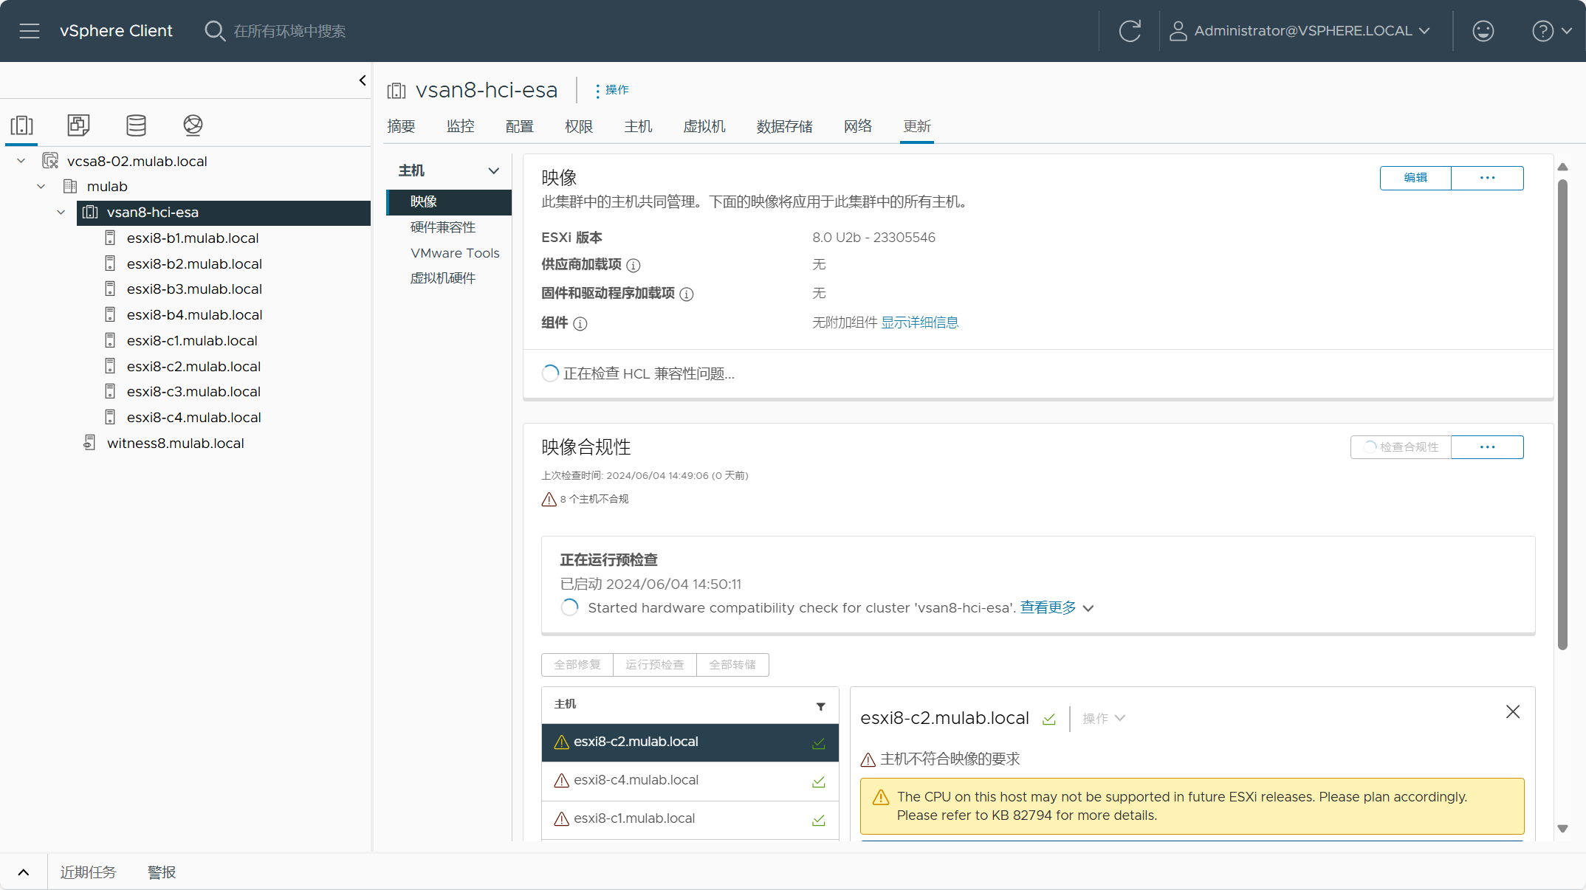The height and width of the screenshot is (890, 1586).
Task: Show info for 固件和驱动程序加载项
Action: [687, 294]
